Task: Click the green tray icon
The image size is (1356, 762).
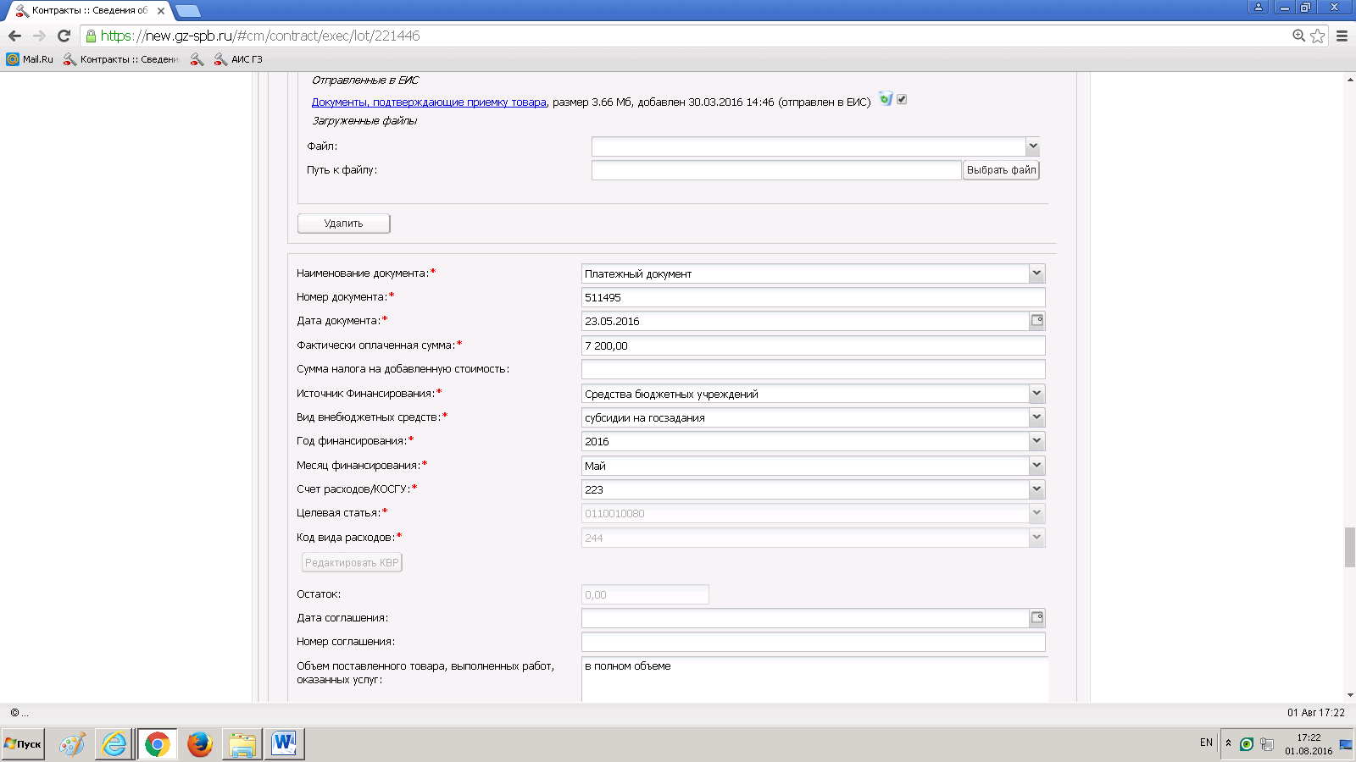Action: pos(1246,744)
